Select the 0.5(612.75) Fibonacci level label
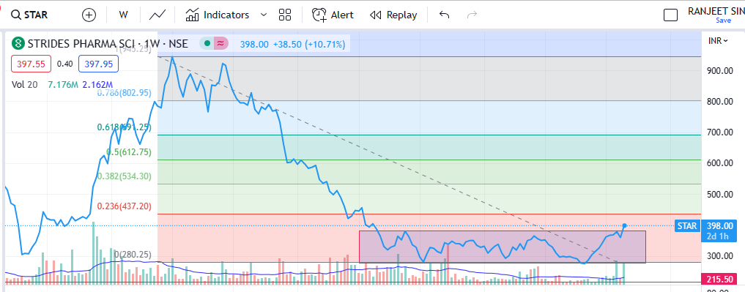 [x=129, y=152]
